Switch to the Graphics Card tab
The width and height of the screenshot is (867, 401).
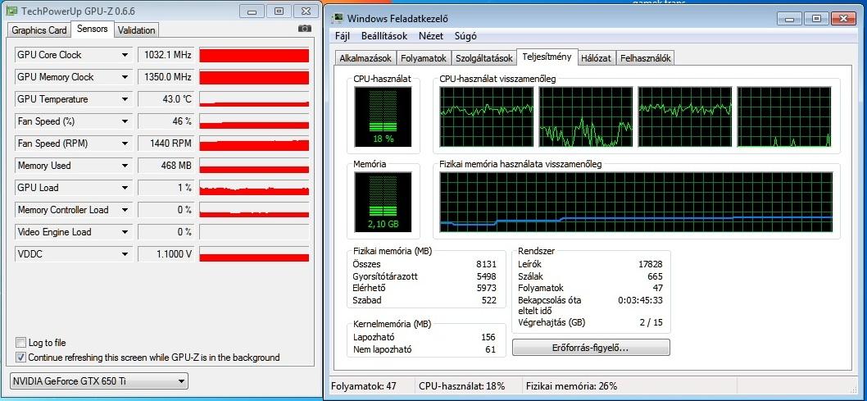[39, 30]
